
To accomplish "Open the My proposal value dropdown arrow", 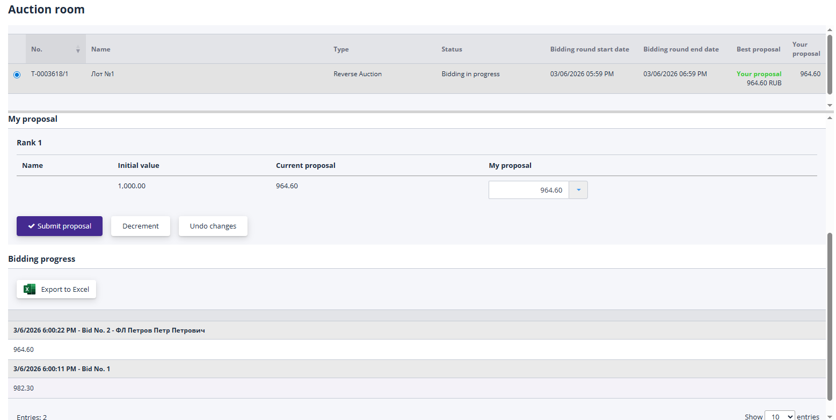I will click(578, 190).
